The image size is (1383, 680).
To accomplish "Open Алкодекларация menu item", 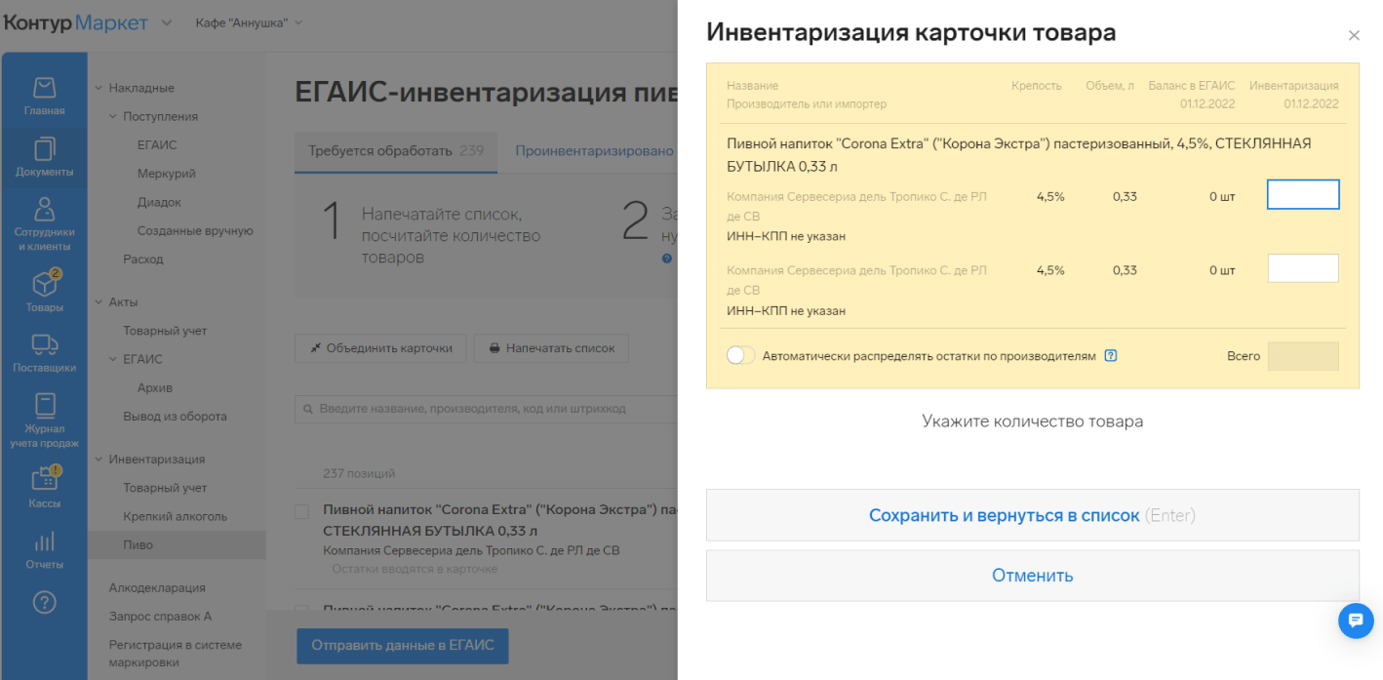I will click(x=157, y=588).
